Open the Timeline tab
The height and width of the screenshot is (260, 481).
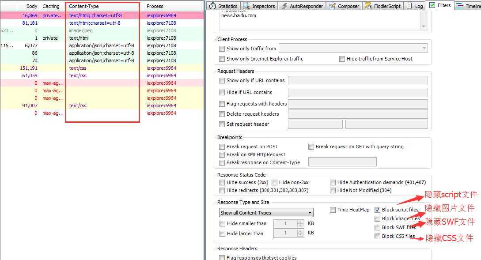coord(468,6)
